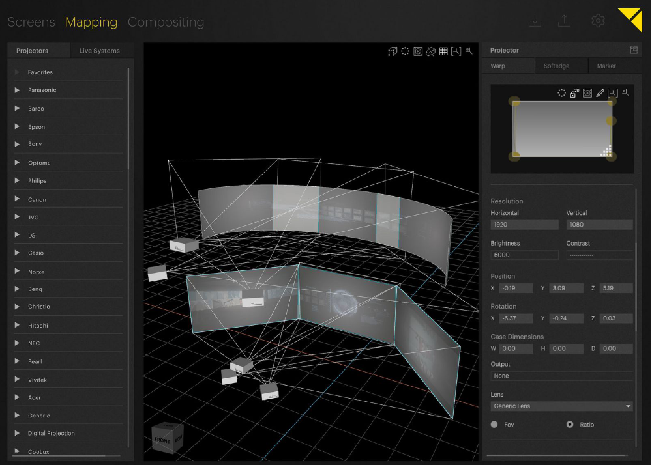652x465 pixels.
Task: Click the grid icon in viewport toolbar
Action: tap(443, 51)
